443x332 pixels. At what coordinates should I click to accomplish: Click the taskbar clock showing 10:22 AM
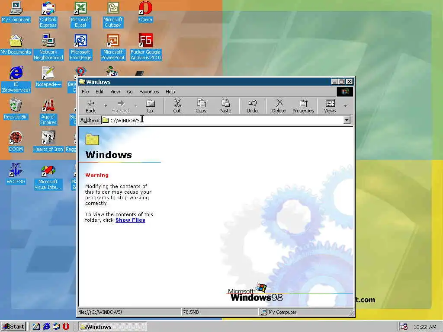coord(425,327)
